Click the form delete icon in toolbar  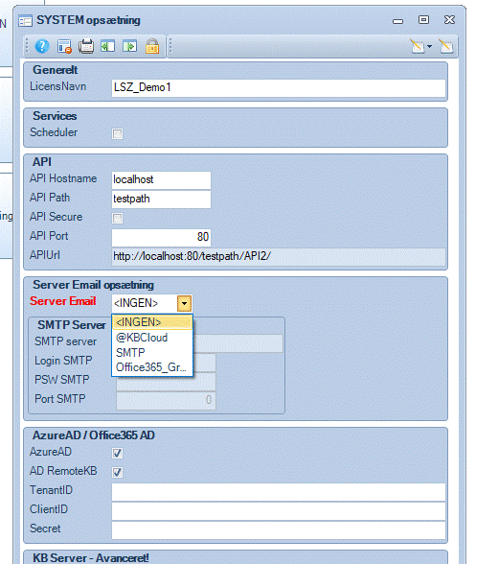(64, 46)
